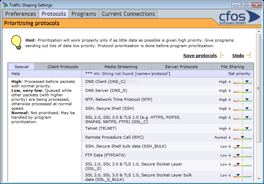Click the Help column header
264x184 pixels.
(x=16, y=74)
